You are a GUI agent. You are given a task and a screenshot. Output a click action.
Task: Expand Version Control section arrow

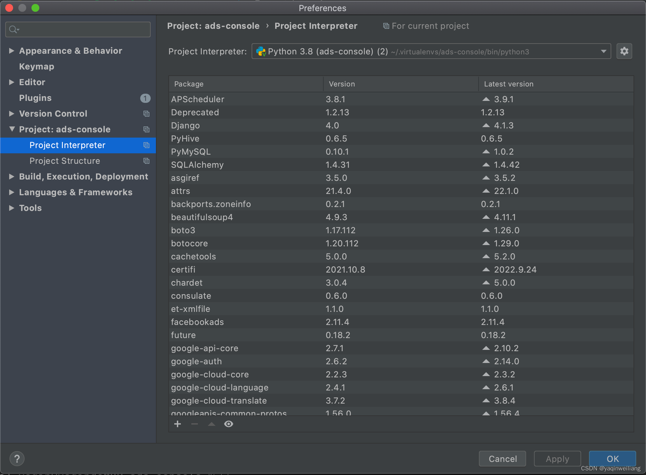point(11,114)
